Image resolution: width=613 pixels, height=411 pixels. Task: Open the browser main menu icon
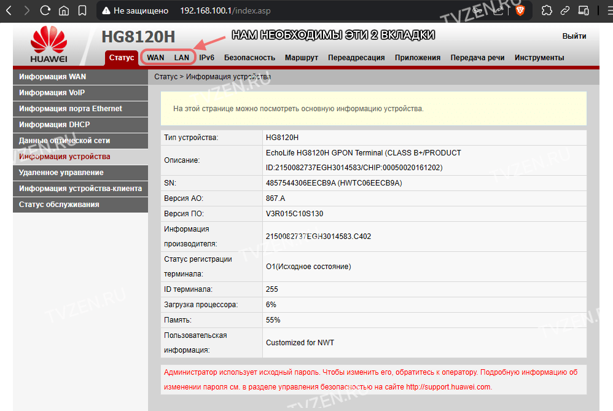[610, 10]
